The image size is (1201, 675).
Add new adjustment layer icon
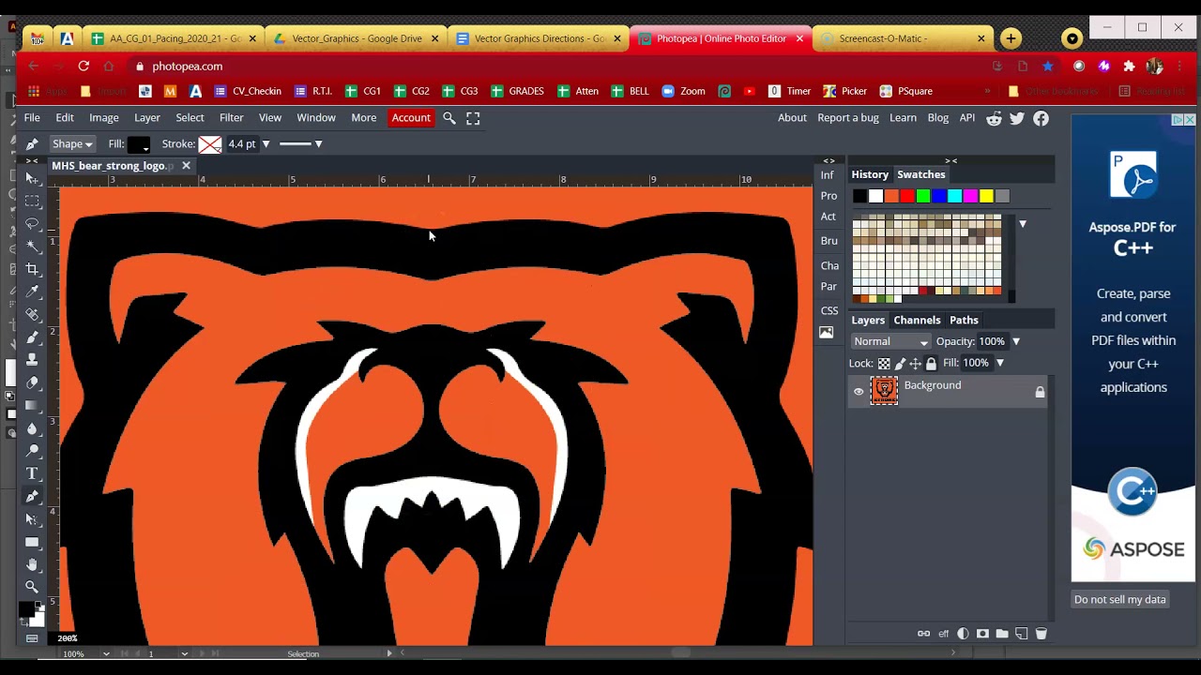point(963,634)
